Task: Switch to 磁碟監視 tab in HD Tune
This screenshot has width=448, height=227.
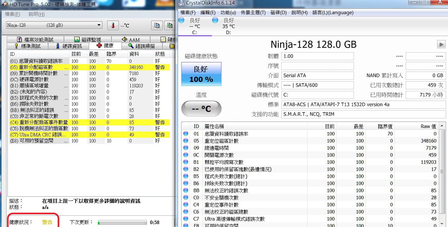Action: (x=88, y=39)
